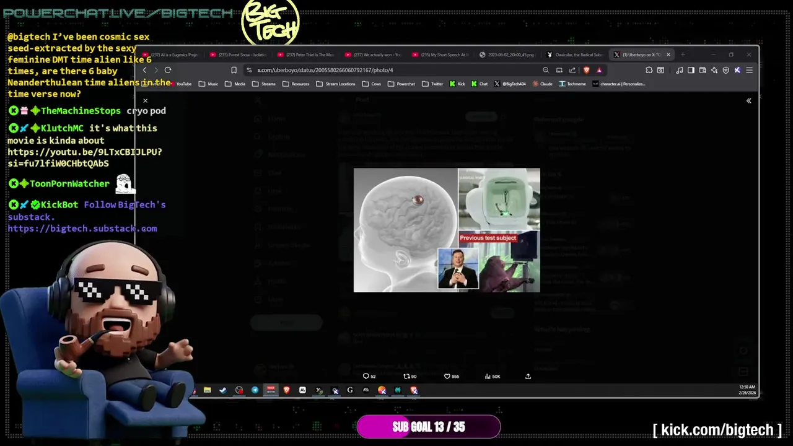The height and width of the screenshot is (446, 793).
Task: Open the Music bookmarks folder
Action: 209,84
